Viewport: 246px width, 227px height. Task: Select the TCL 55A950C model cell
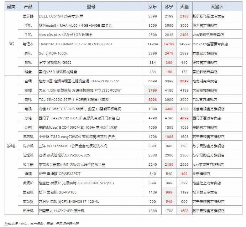click(91, 99)
